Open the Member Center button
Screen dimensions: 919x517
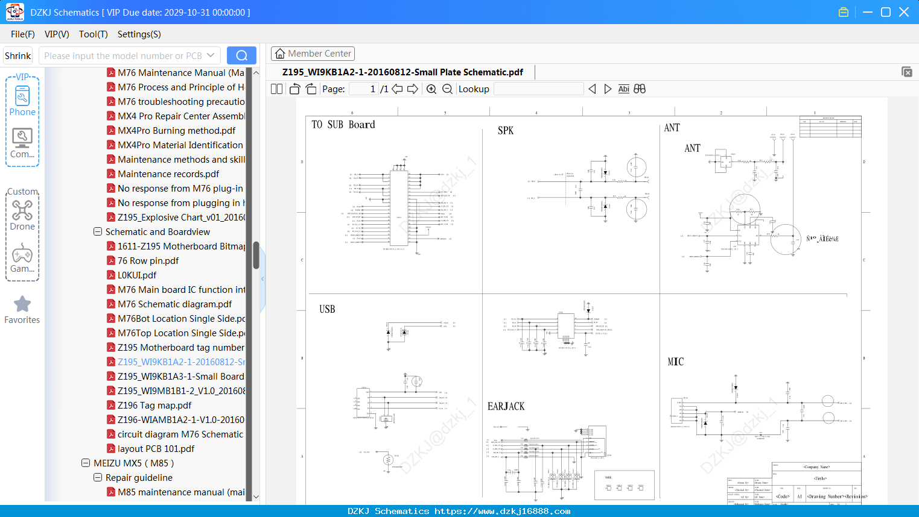click(313, 54)
